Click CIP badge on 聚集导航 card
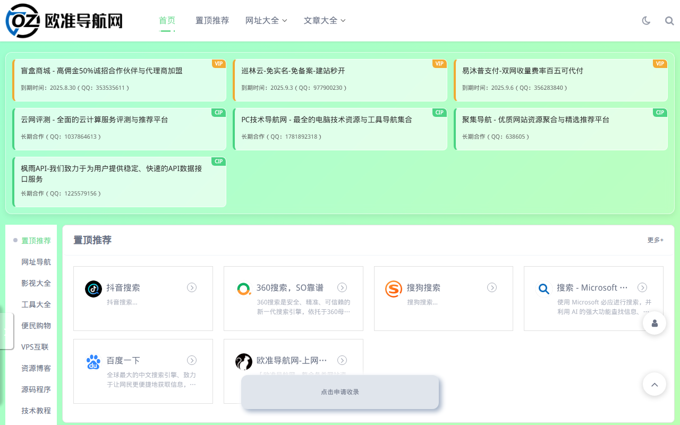Image resolution: width=680 pixels, height=425 pixels. (x=660, y=113)
